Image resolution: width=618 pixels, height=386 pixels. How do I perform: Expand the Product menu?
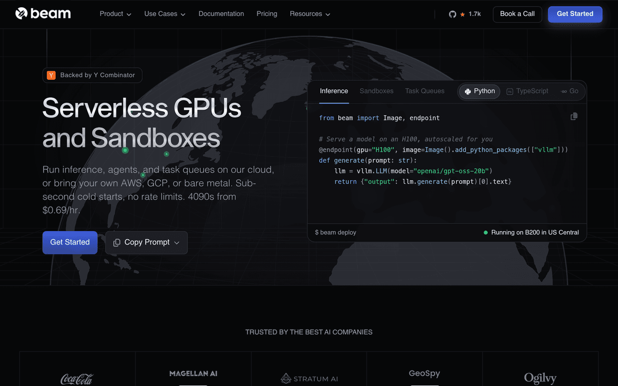pos(115,14)
